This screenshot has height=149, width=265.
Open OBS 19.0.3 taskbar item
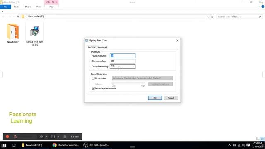click(97, 145)
